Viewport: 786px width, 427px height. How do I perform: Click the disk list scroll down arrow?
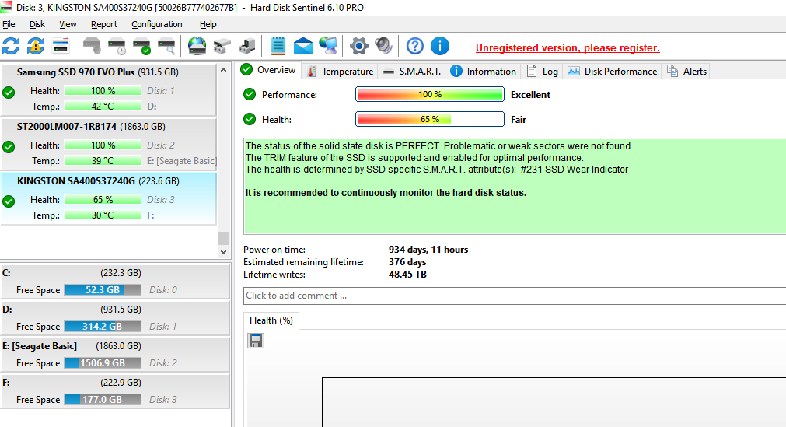(224, 252)
